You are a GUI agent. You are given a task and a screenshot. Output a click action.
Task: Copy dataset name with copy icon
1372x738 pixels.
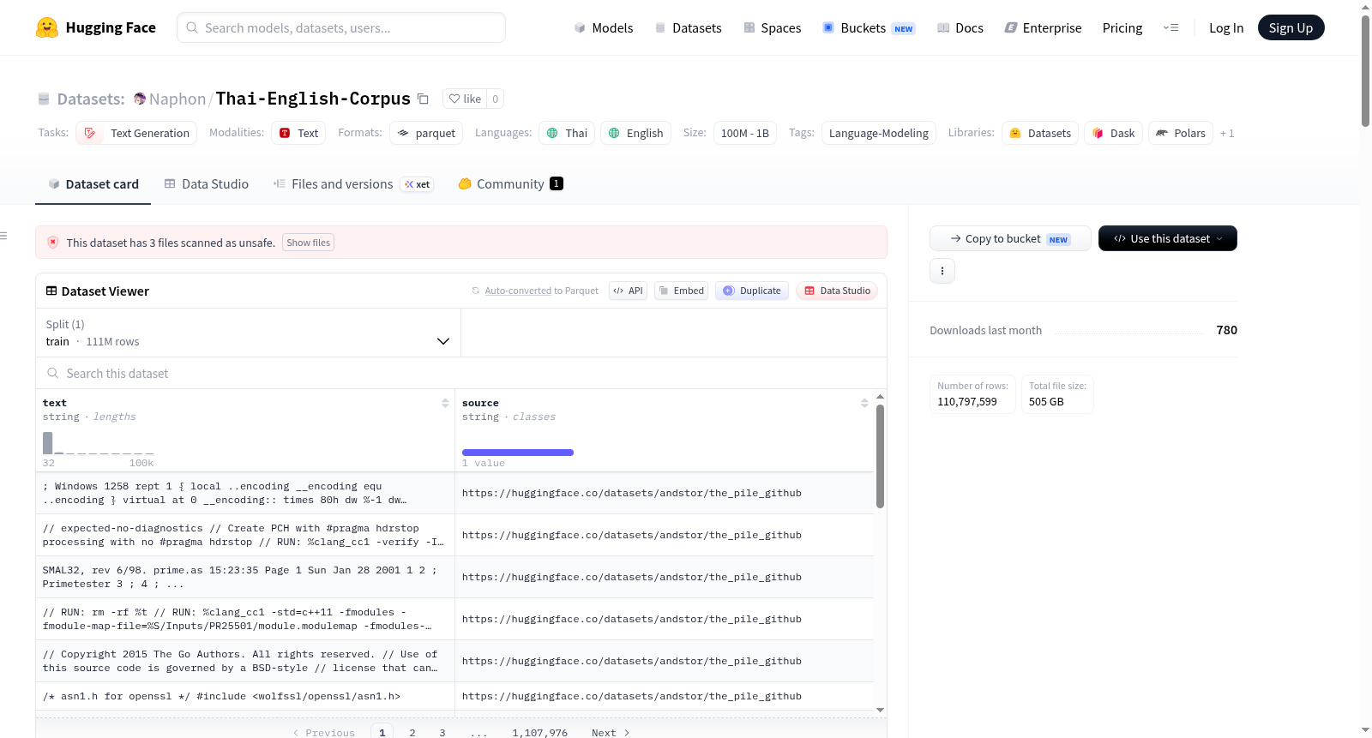(423, 99)
